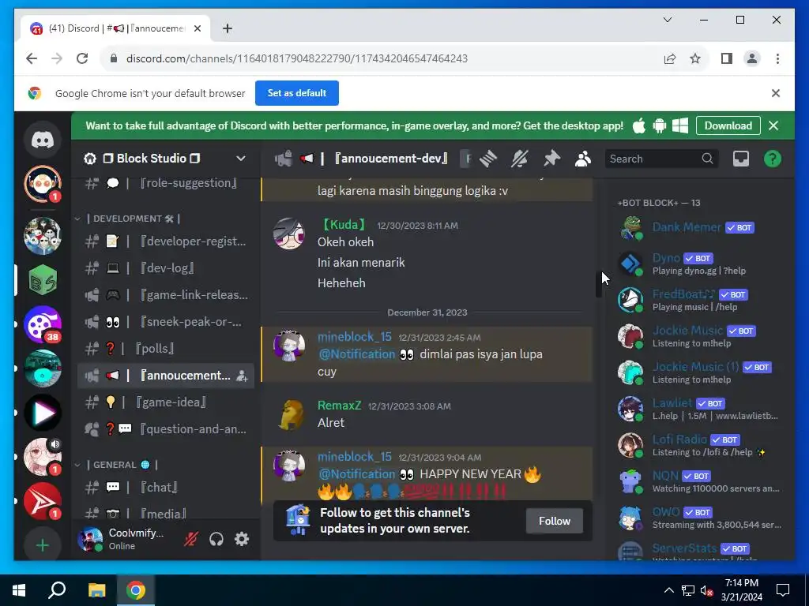
Task: Click Set as default button
Action: (x=297, y=93)
